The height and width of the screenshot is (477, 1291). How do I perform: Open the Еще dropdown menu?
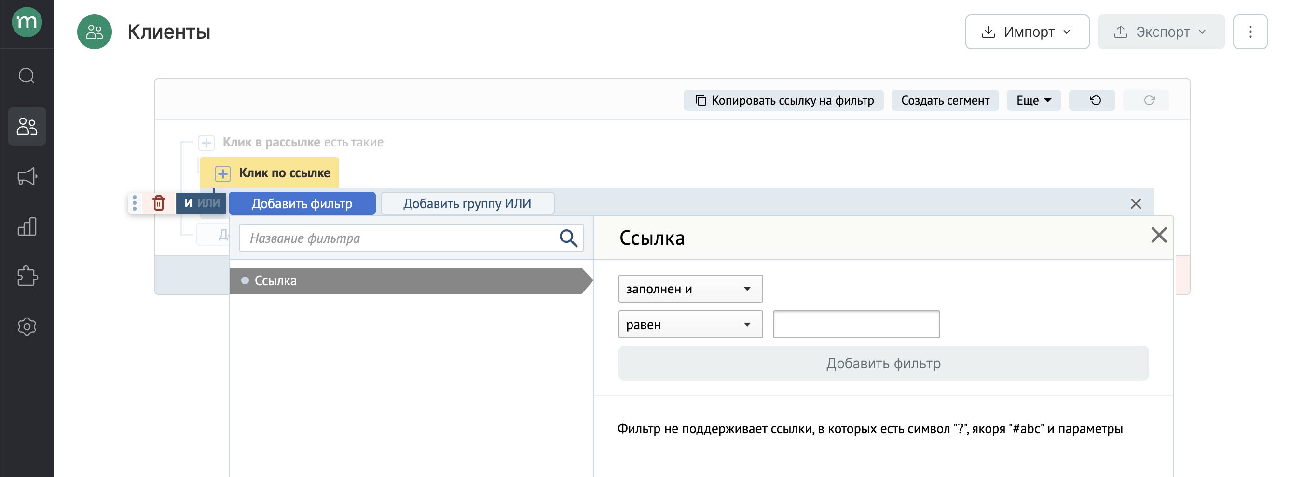pyautogui.click(x=1033, y=101)
